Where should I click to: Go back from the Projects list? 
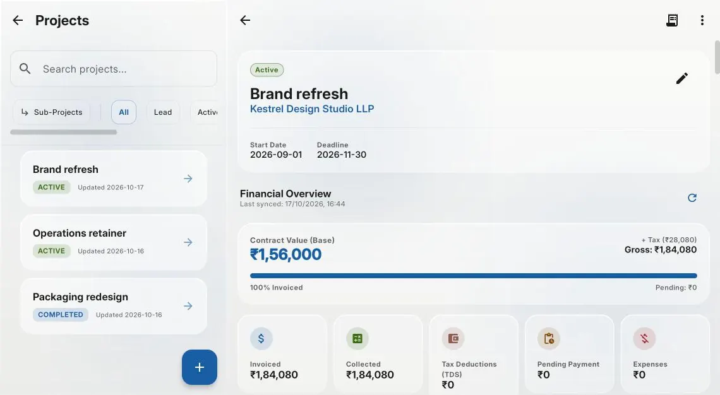pos(18,20)
